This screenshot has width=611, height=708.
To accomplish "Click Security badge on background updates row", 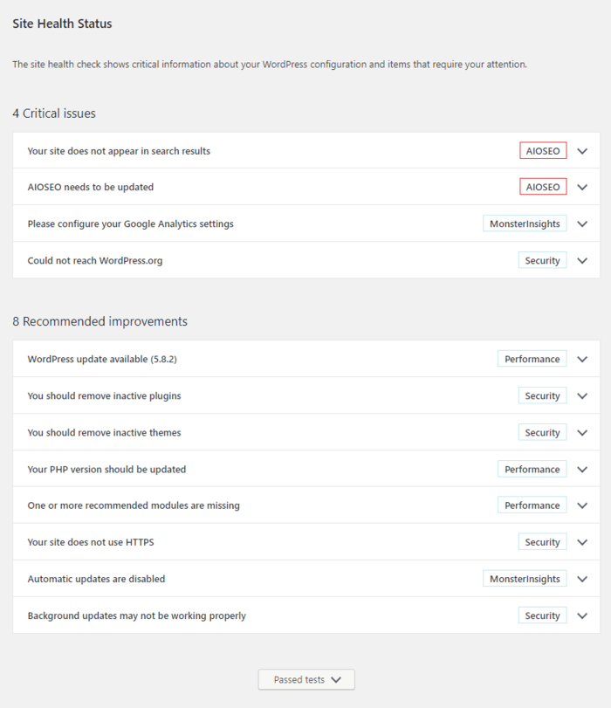I will 542,615.
